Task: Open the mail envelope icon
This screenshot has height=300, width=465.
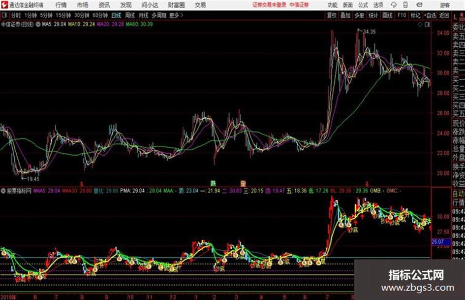Action: 419,5
